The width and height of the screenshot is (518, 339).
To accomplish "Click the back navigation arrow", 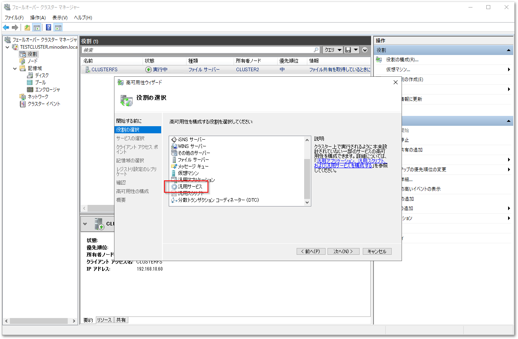I will click(6, 27).
